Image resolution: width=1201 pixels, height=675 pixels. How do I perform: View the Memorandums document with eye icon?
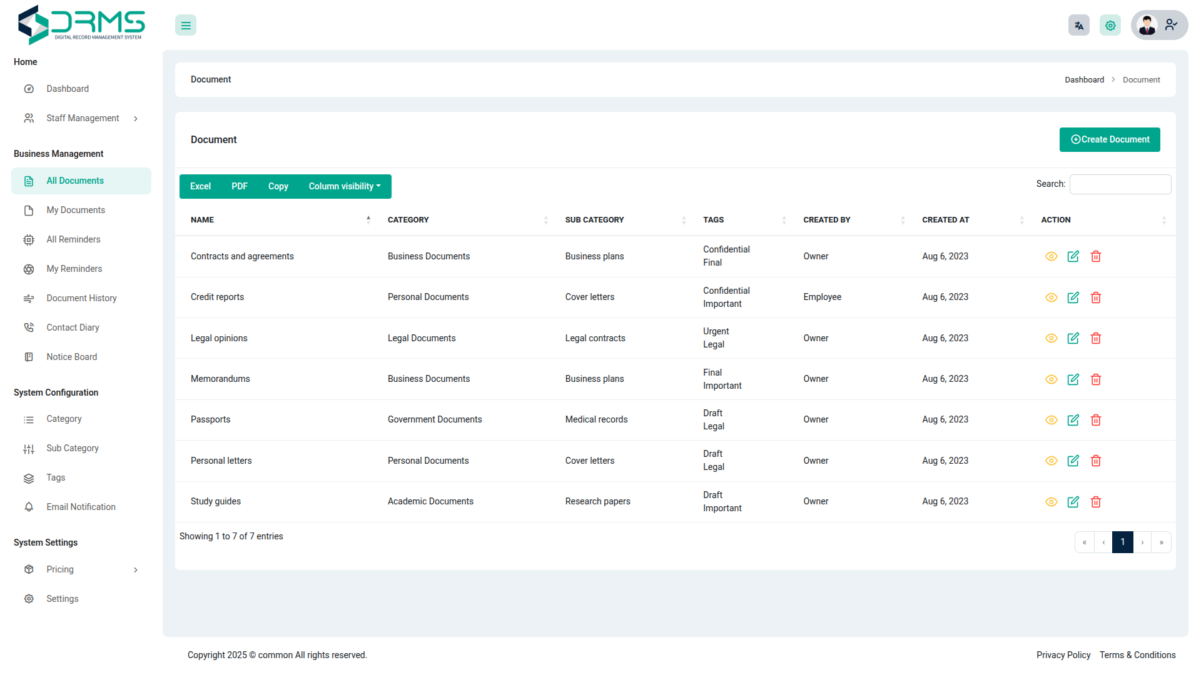1051,379
